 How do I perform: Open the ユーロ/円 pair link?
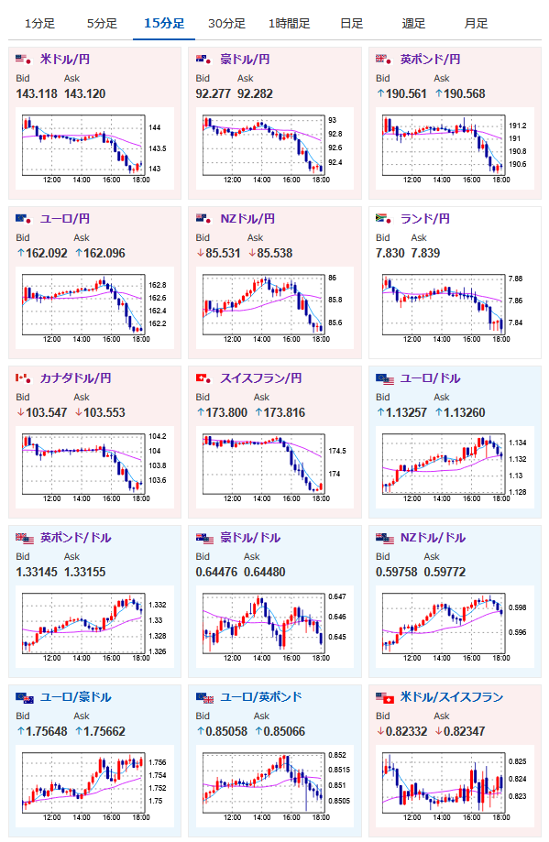pos(65,219)
